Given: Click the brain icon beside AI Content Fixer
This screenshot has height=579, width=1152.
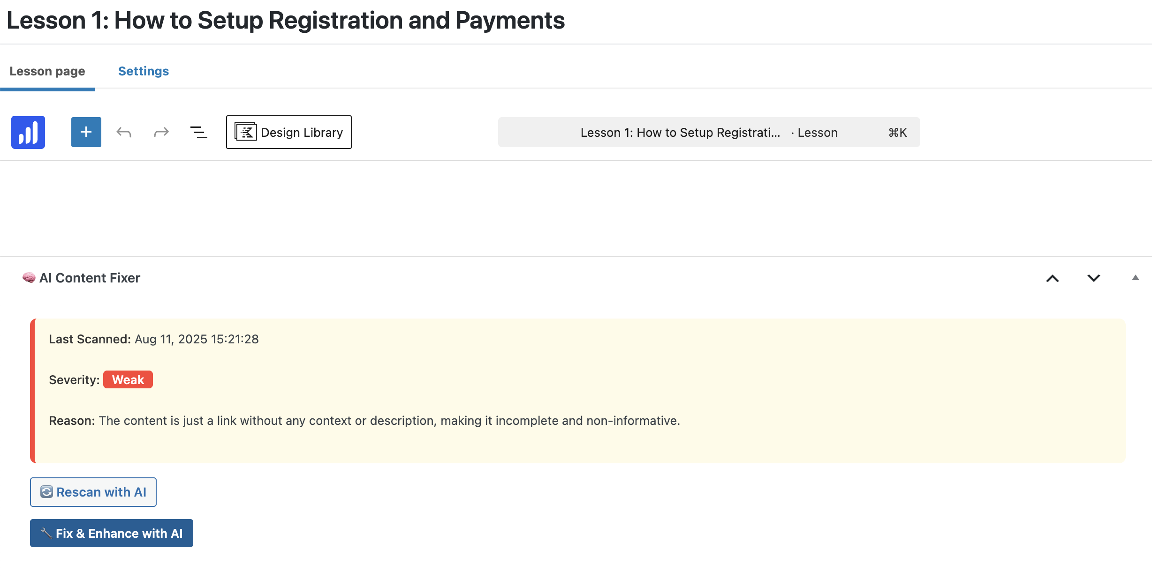Looking at the screenshot, I should pyautogui.click(x=29, y=278).
